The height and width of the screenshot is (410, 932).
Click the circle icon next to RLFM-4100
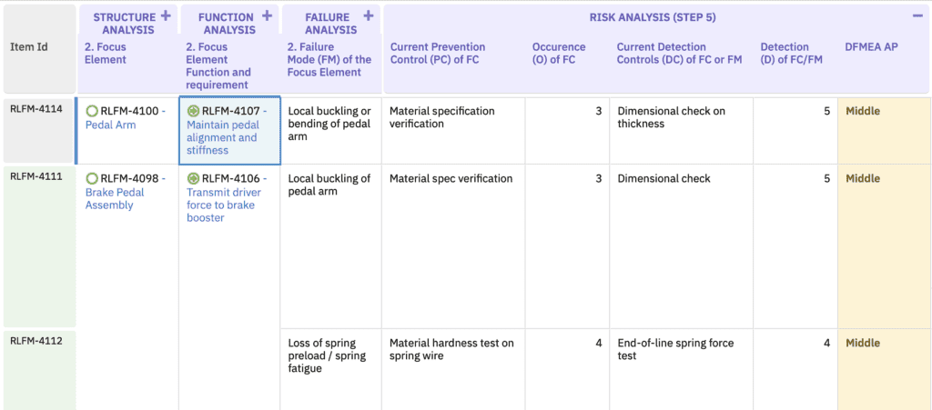pos(92,111)
